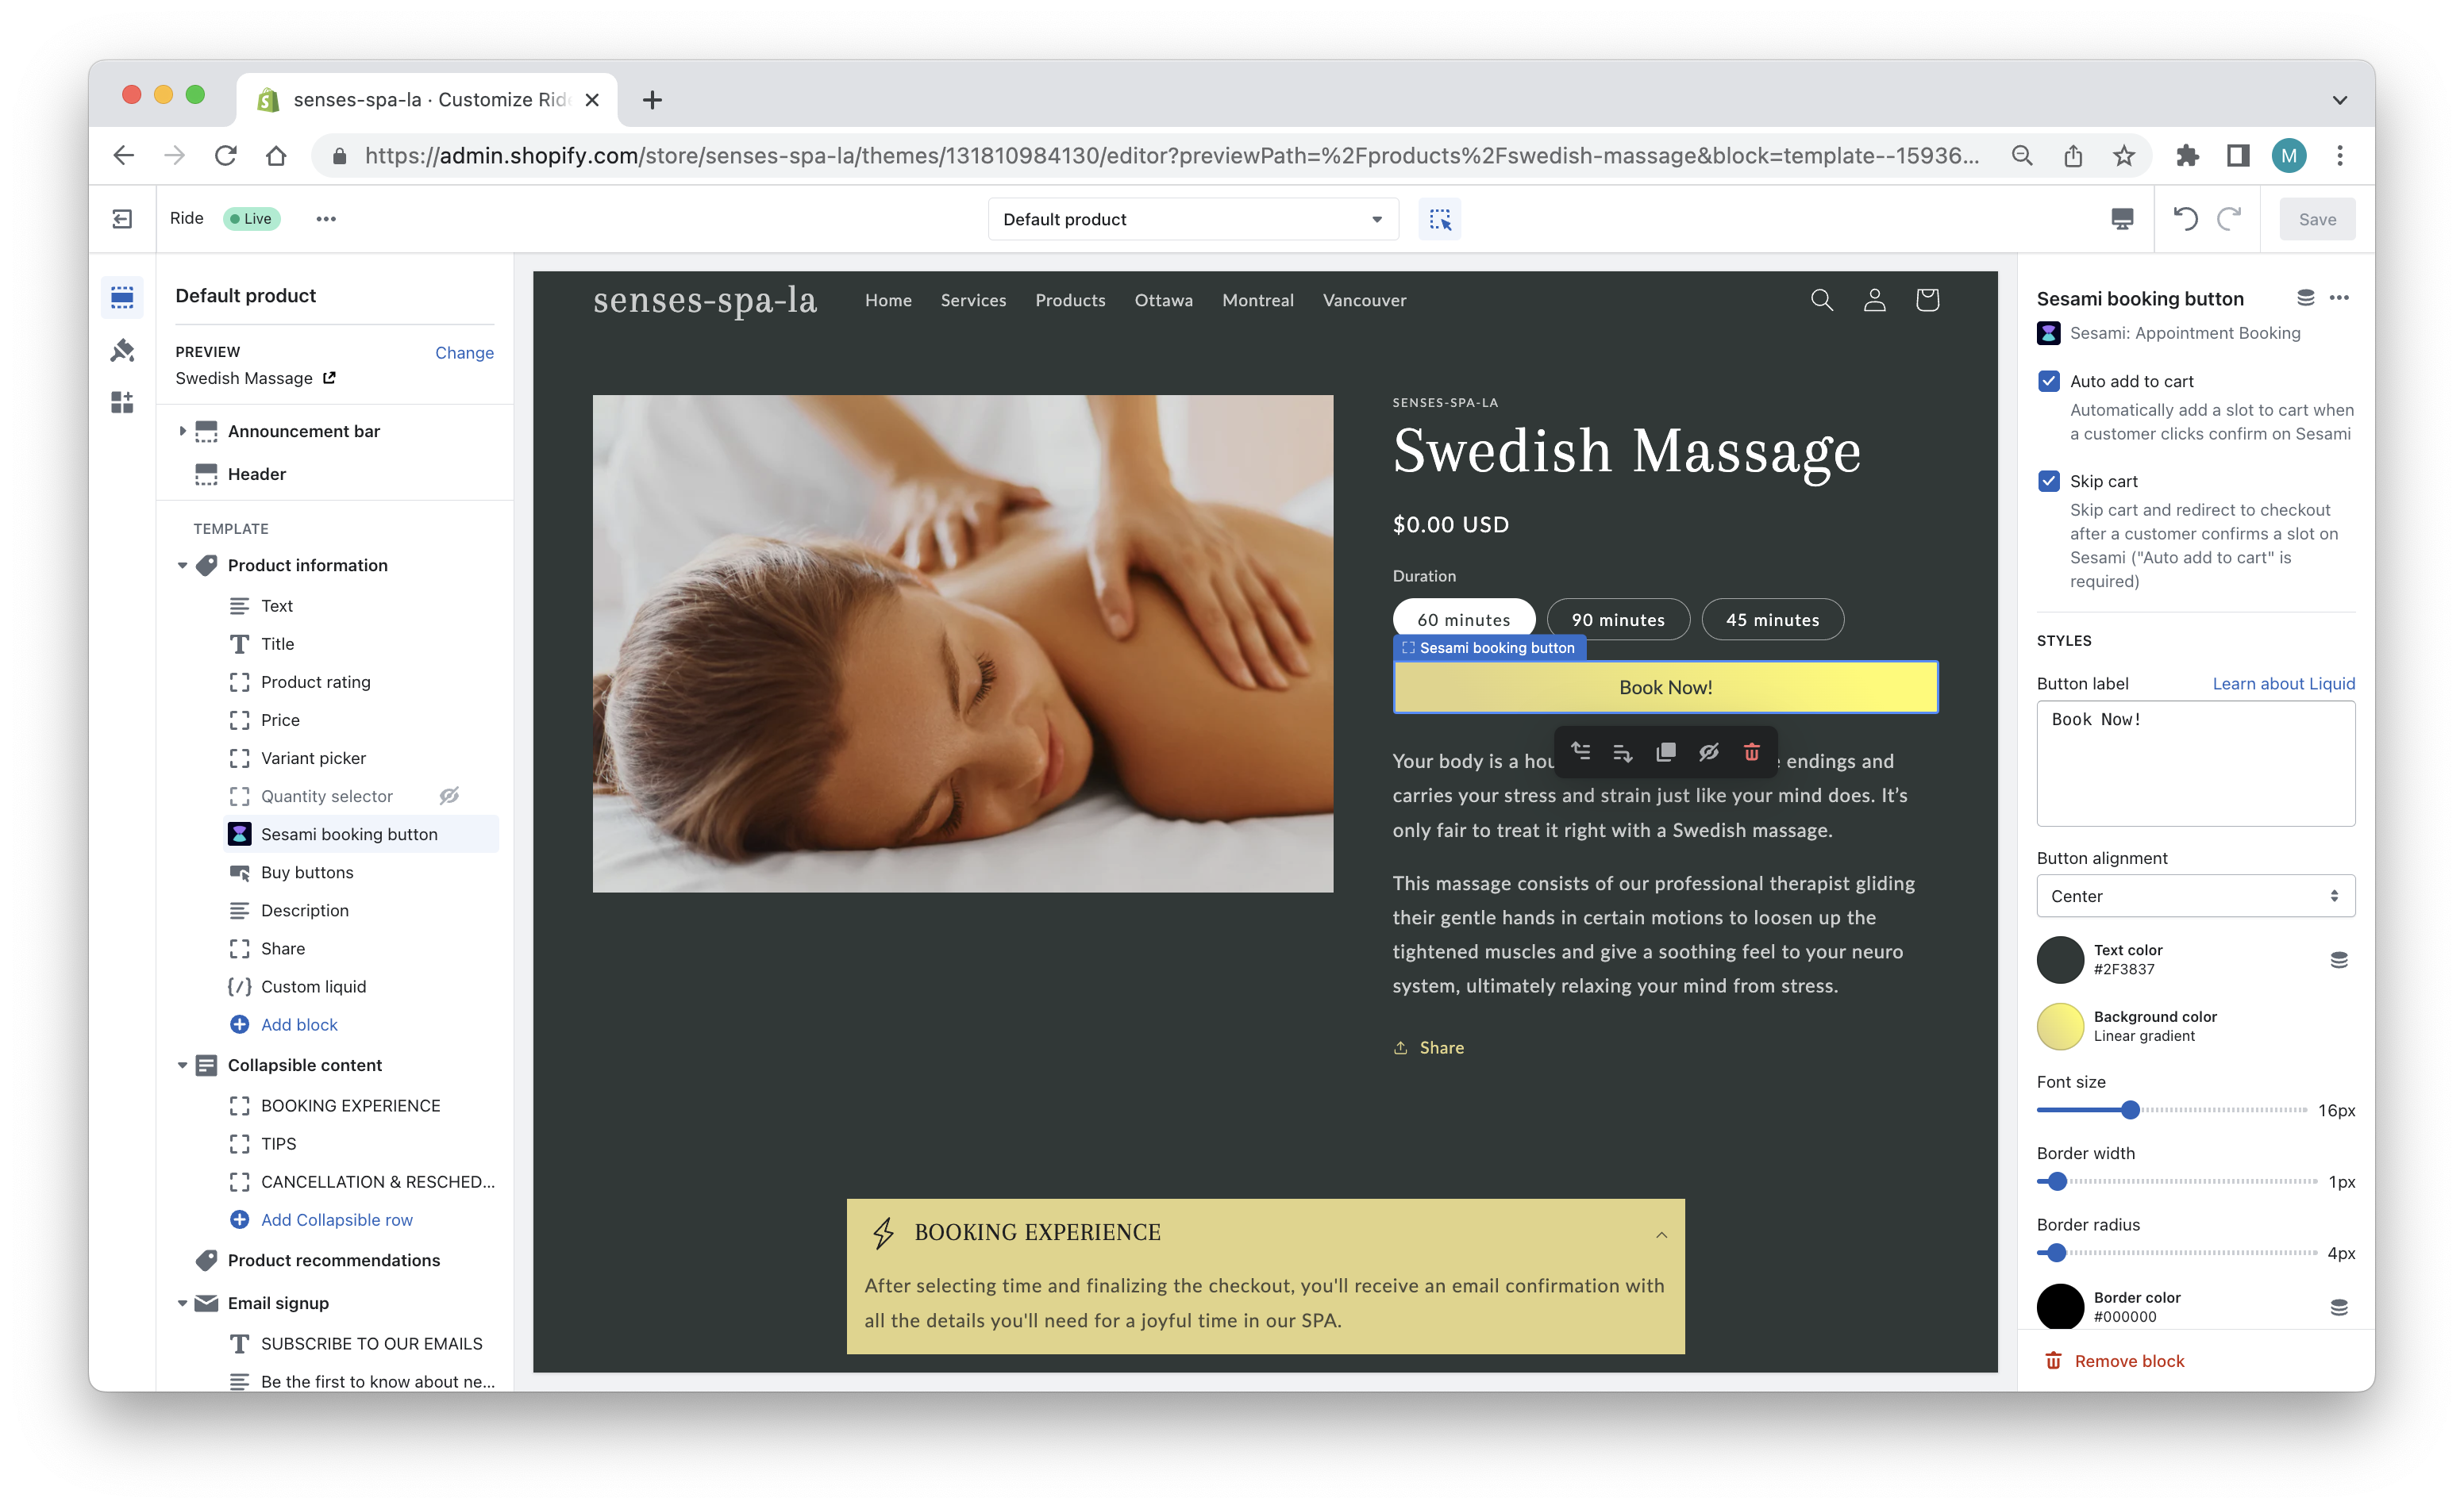Click the Book Now! button
This screenshot has height=1509, width=2464.
pos(1665,688)
